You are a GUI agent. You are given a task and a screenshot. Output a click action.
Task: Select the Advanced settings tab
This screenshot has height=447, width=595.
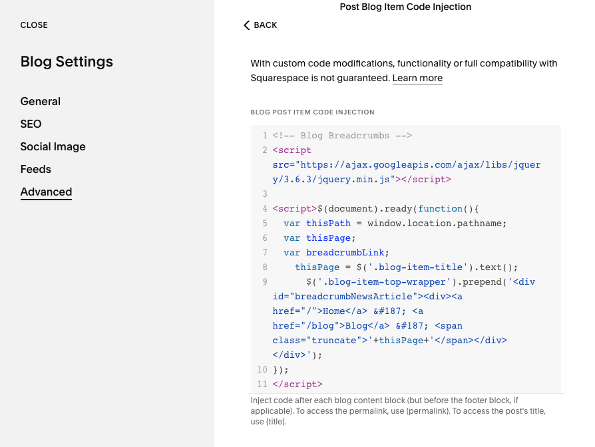[x=46, y=192]
